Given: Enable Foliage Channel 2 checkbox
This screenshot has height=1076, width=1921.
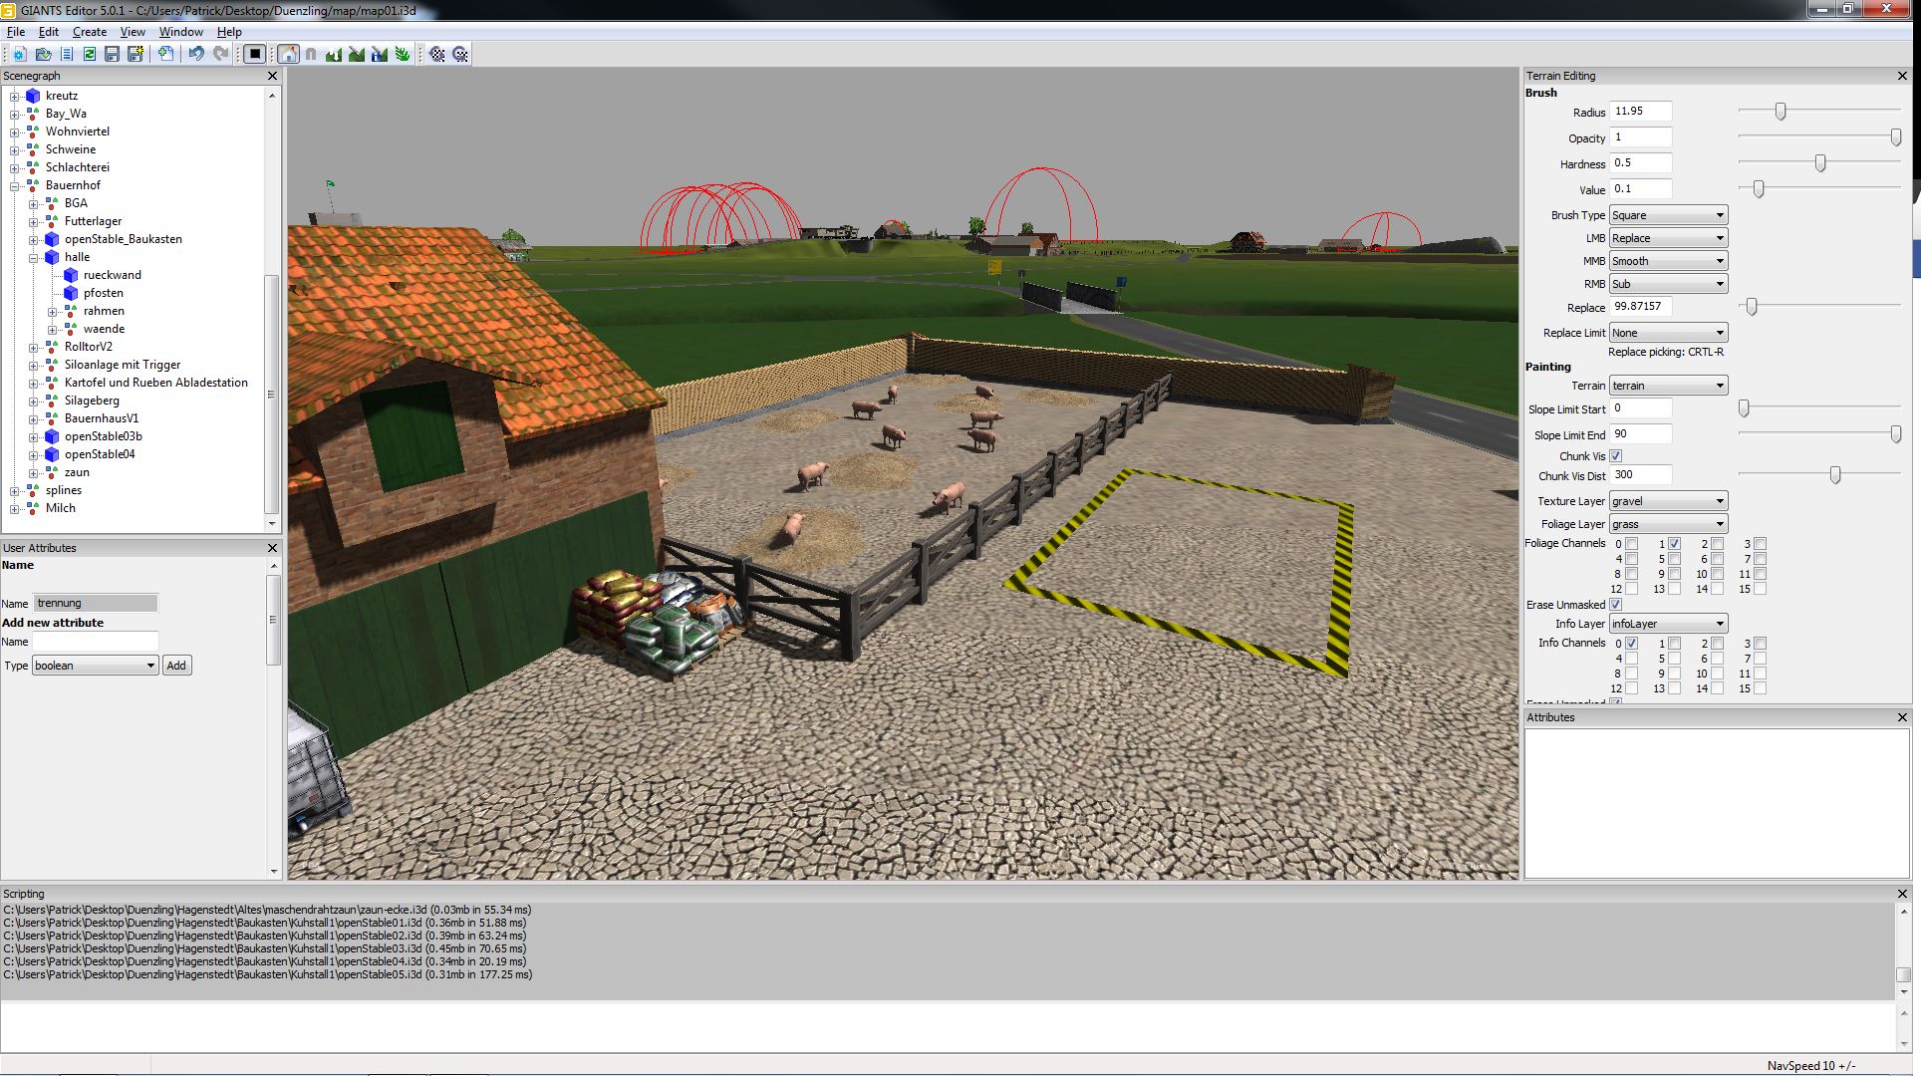Looking at the screenshot, I should pyautogui.click(x=1717, y=544).
